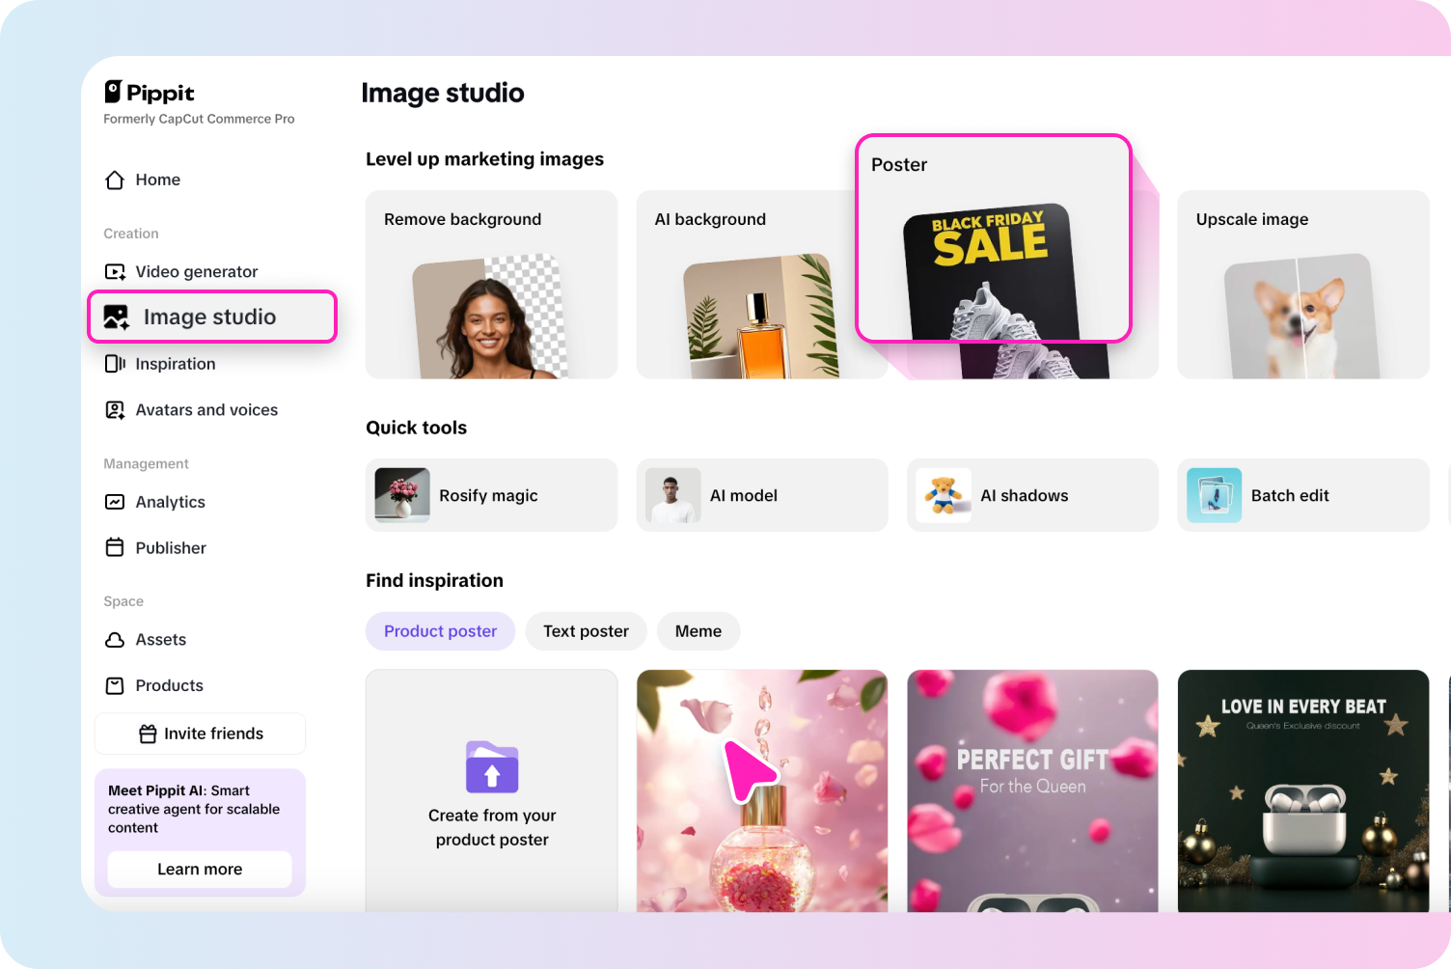Open Analytics using its chart icon
Image resolution: width=1451 pixels, height=969 pixels.
115,502
